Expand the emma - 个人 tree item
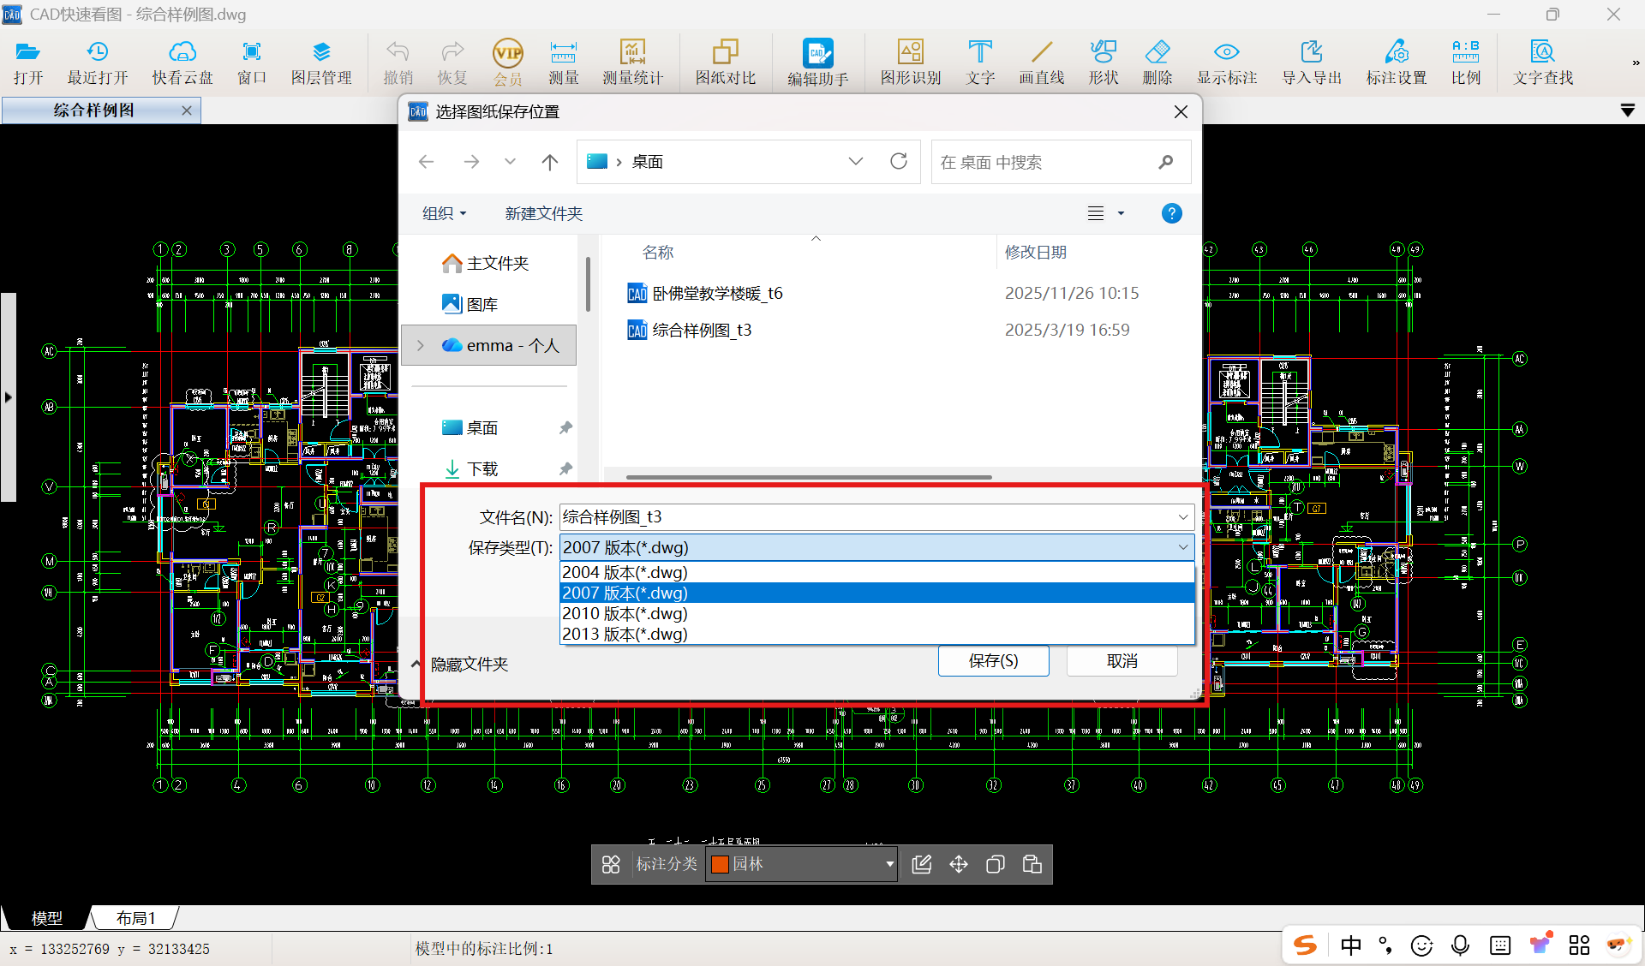1645x966 pixels. (x=421, y=346)
